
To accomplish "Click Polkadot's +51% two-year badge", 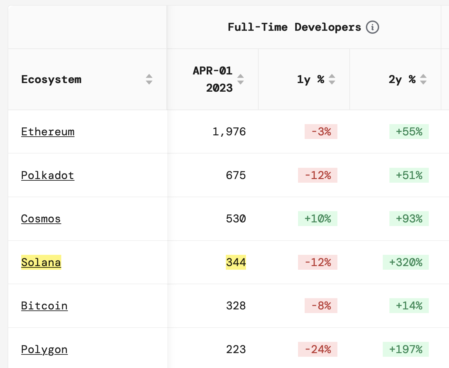I will (x=409, y=175).
